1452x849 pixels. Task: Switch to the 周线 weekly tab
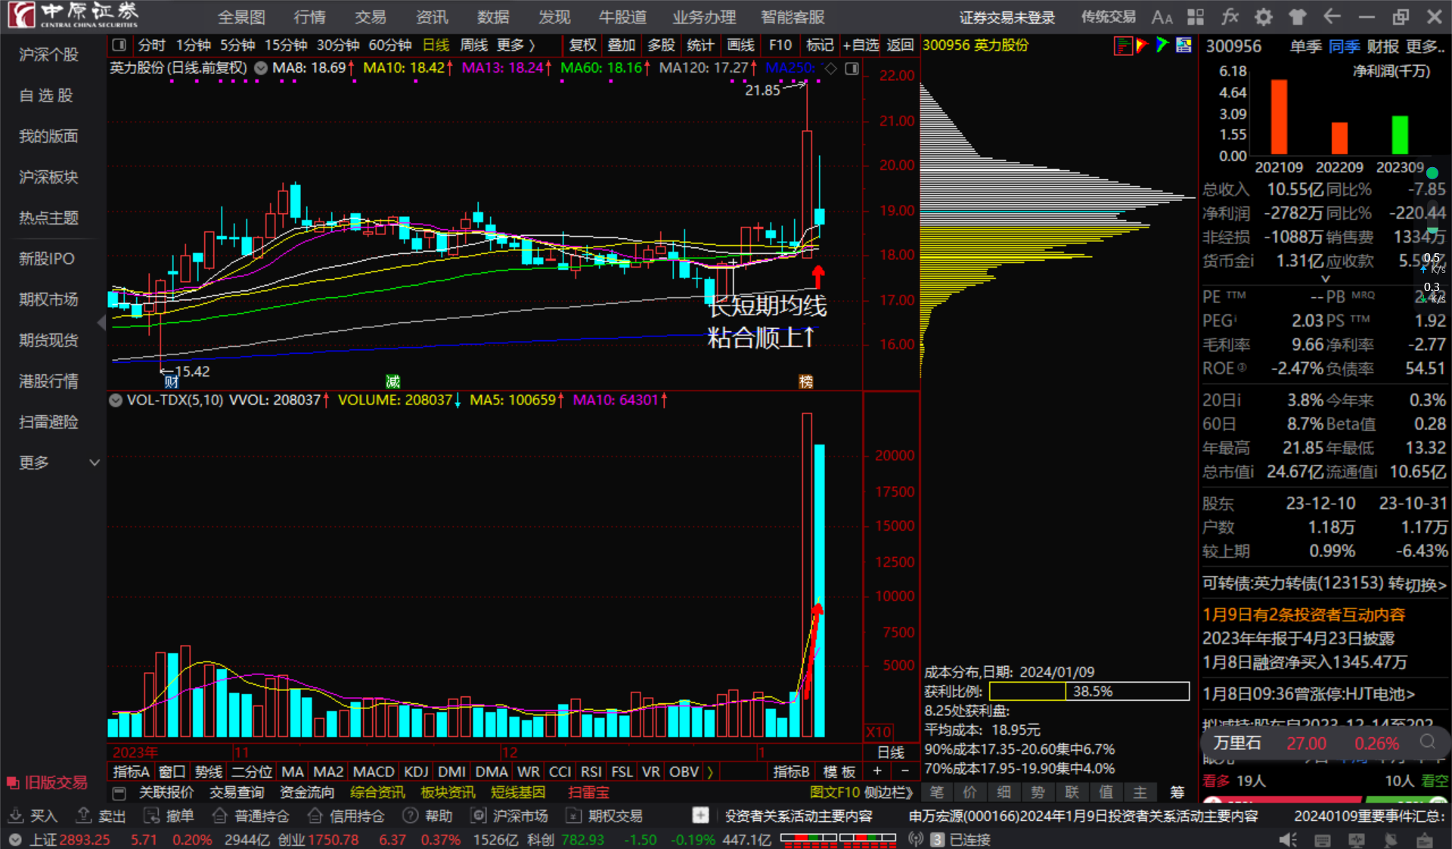tap(473, 45)
